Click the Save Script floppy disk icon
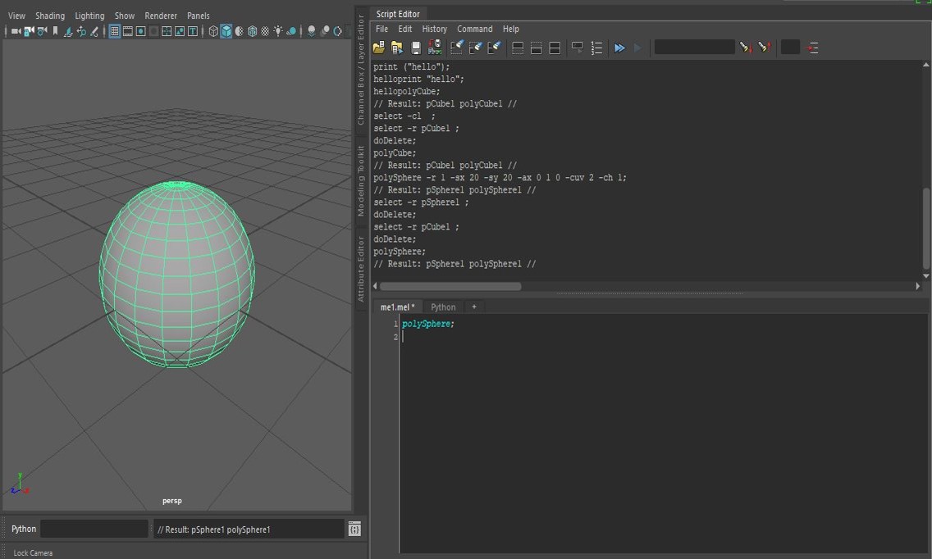The width and height of the screenshot is (932, 559). [416, 48]
